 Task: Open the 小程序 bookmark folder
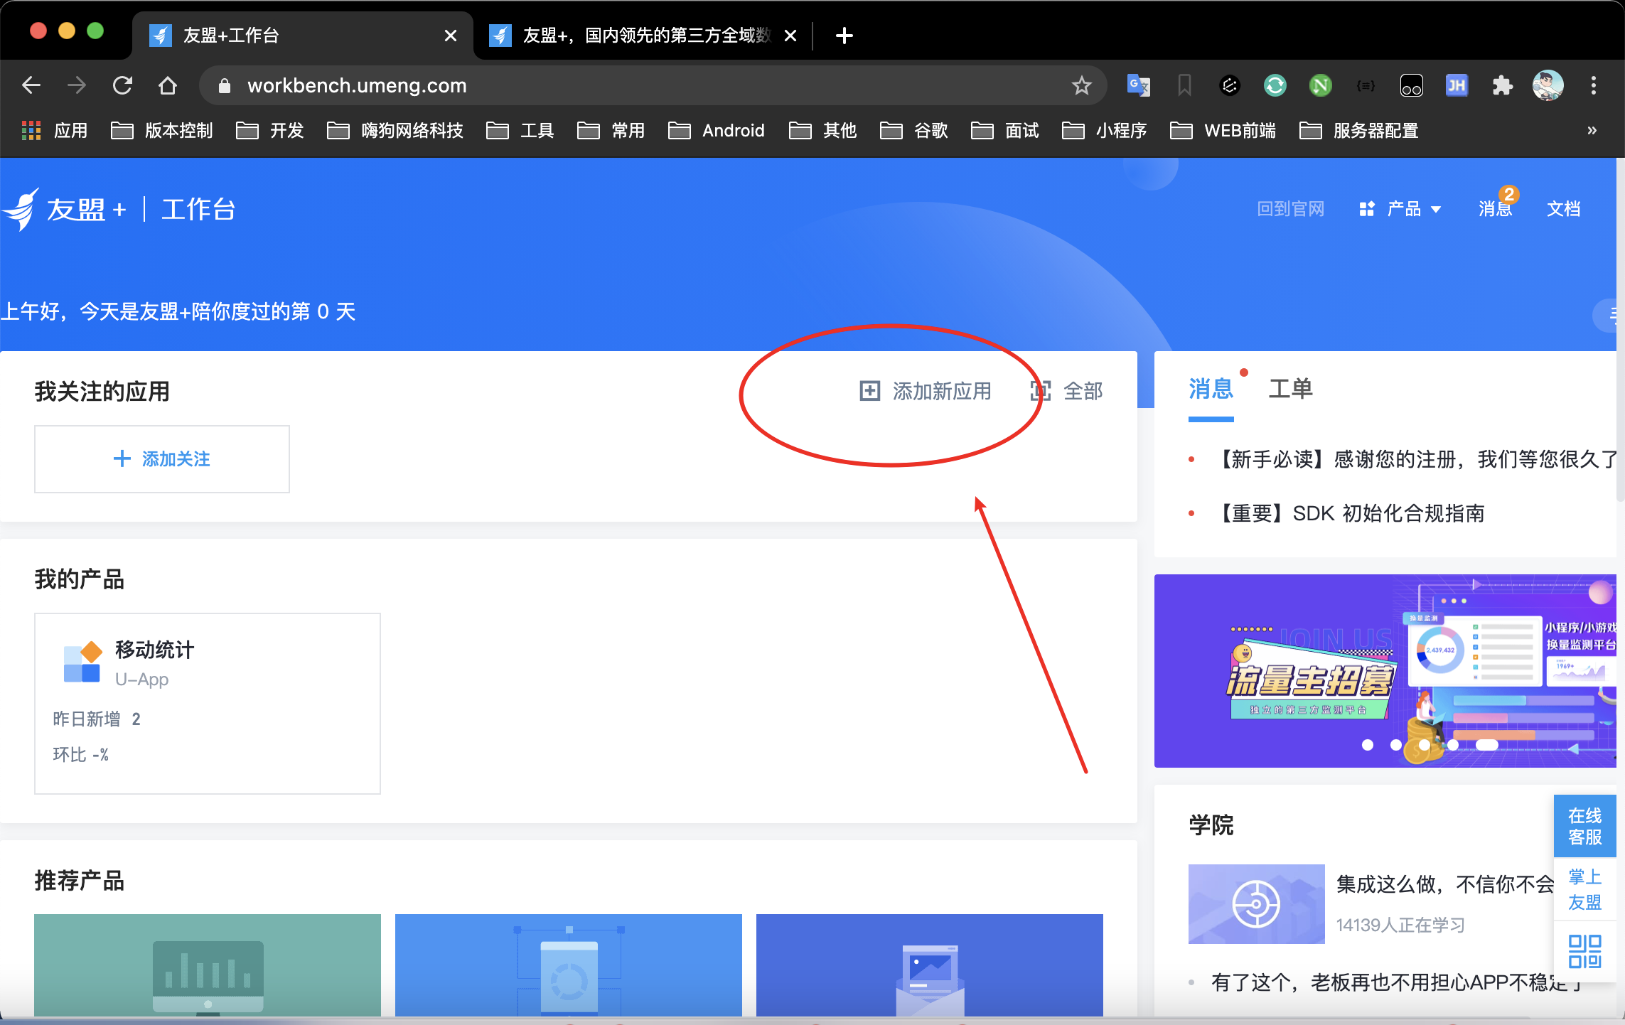coord(1105,131)
